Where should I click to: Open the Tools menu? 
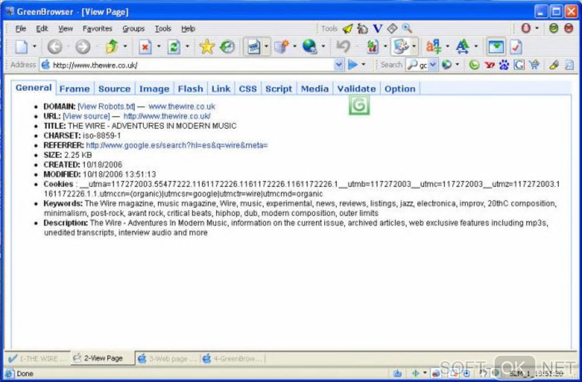pyautogui.click(x=163, y=29)
